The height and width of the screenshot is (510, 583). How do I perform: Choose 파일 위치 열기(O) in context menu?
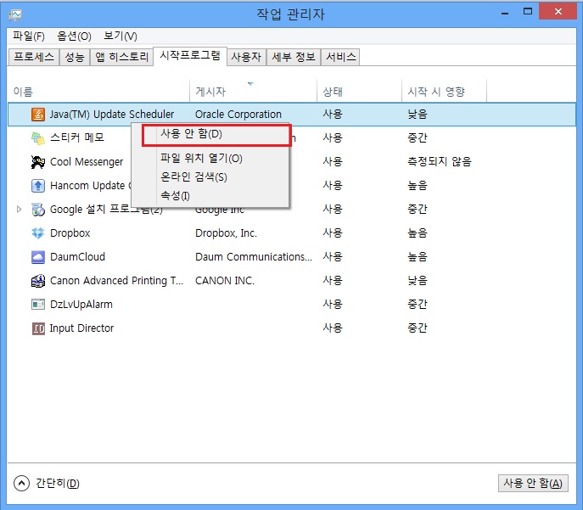pos(210,159)
